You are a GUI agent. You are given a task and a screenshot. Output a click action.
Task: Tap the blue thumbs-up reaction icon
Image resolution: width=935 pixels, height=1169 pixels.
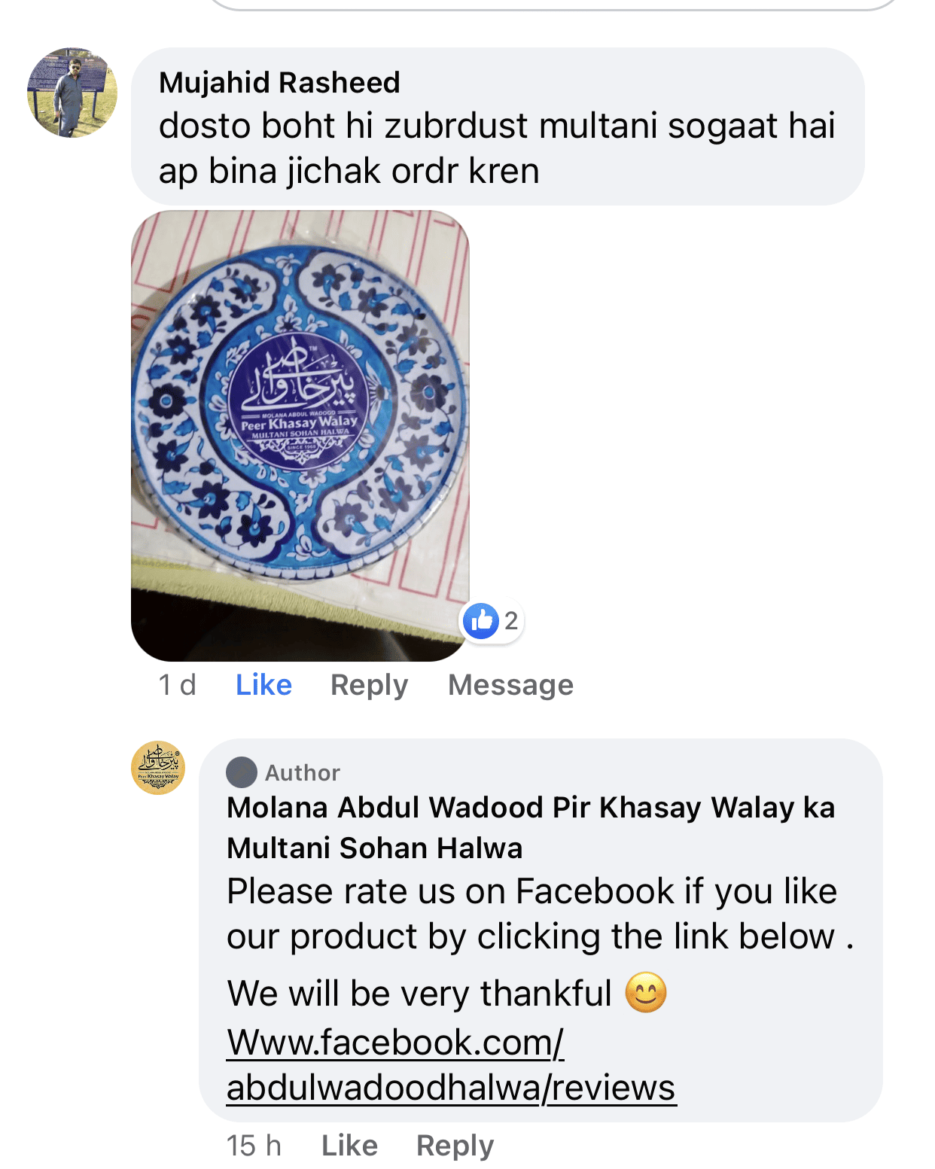482,621
